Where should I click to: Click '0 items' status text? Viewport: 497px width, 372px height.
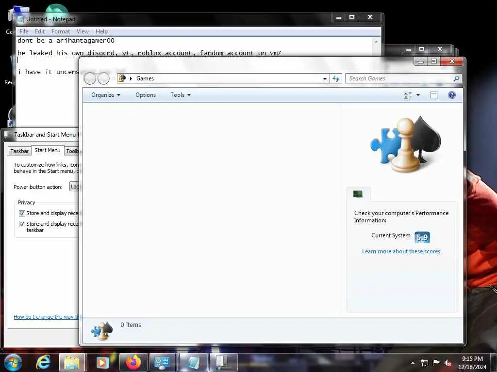[131, 325]
